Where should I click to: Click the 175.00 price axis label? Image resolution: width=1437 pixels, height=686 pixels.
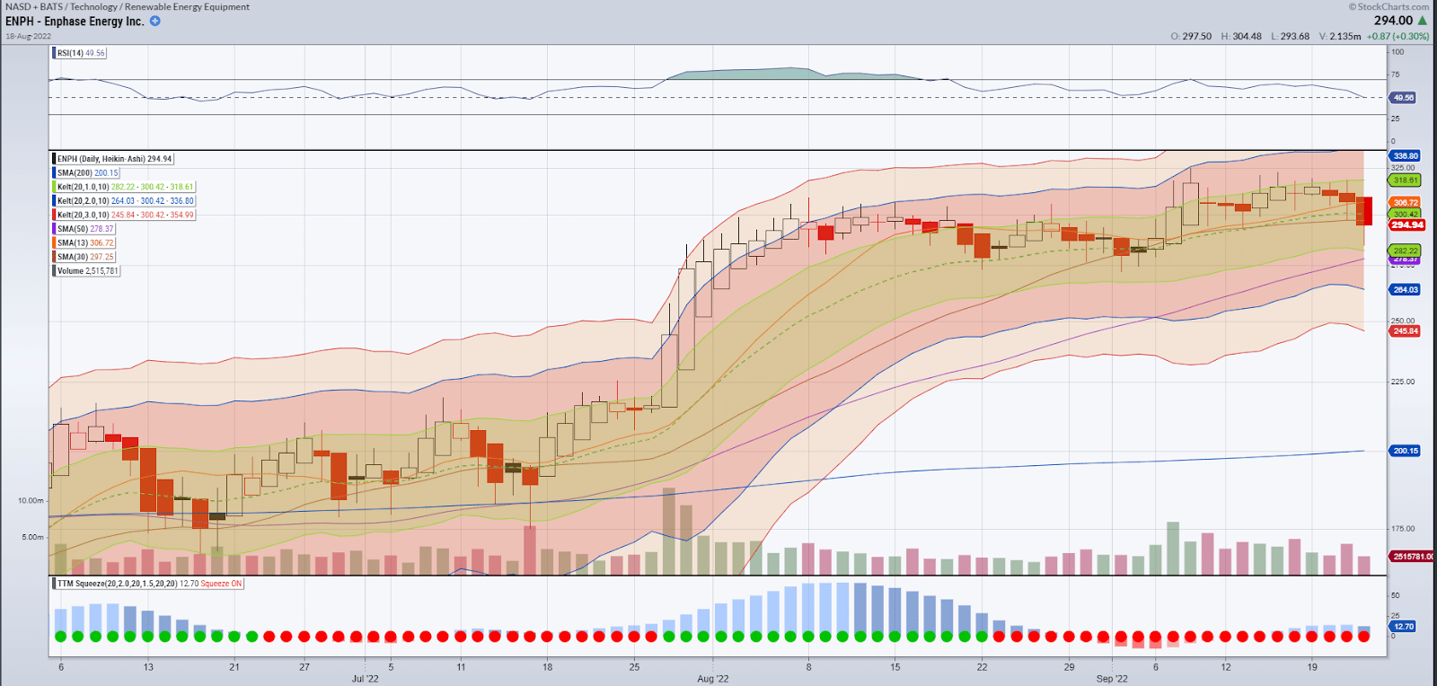1403,529
